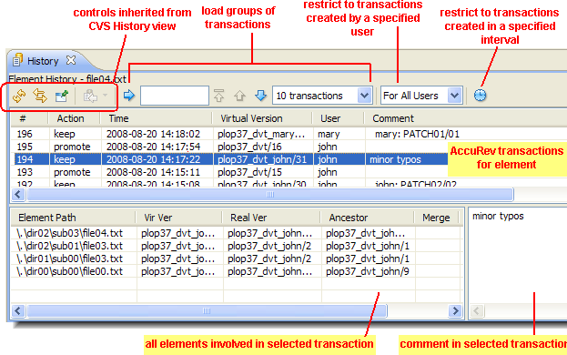This screenshot has height=355, width=567.
Task: Click the plop37_dvt/16 version cell
Action: point(249,147)
